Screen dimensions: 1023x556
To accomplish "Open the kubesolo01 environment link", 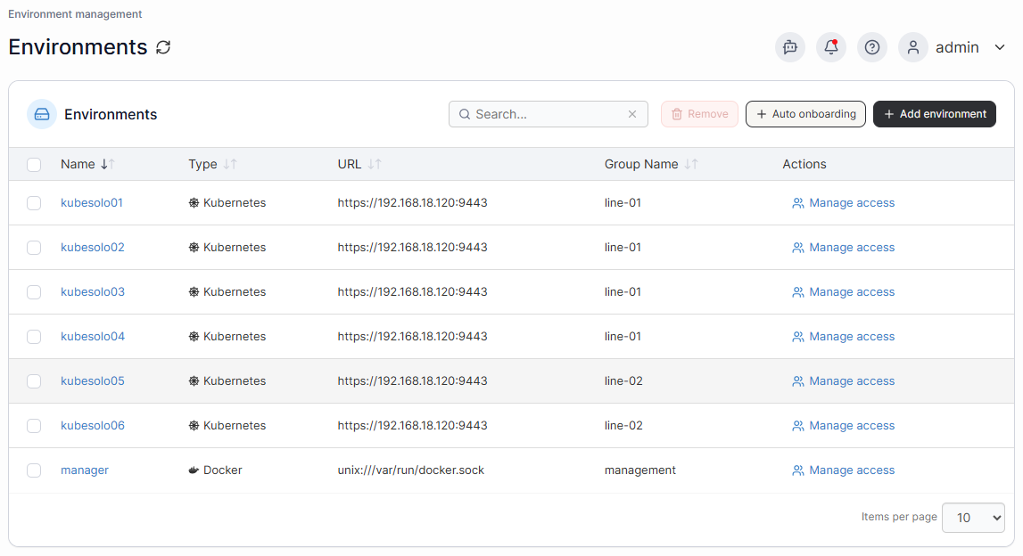I will pos(91,203).
